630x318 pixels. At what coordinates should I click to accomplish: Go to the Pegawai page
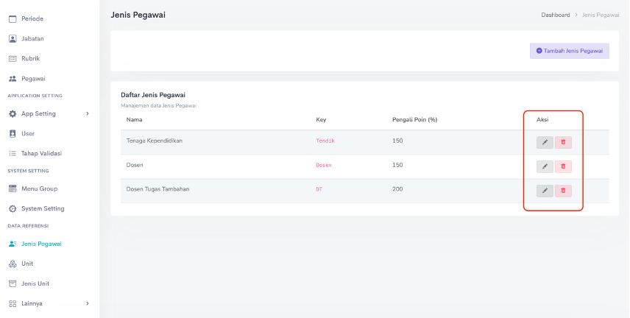point(33,78)
